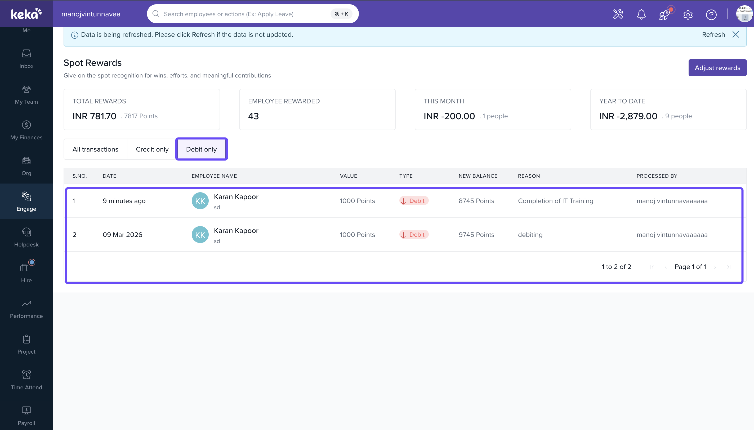Switch to All transactions tab
The height and width of the screenshot is (430, 754).
pos(95,149)
